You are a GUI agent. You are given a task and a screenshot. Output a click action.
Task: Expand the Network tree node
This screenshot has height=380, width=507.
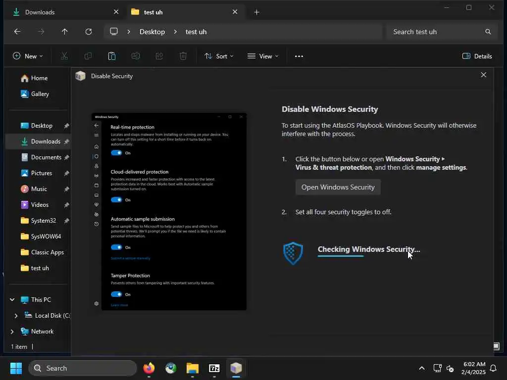12,332
